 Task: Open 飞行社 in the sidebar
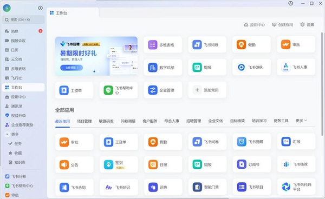point(23,78)
